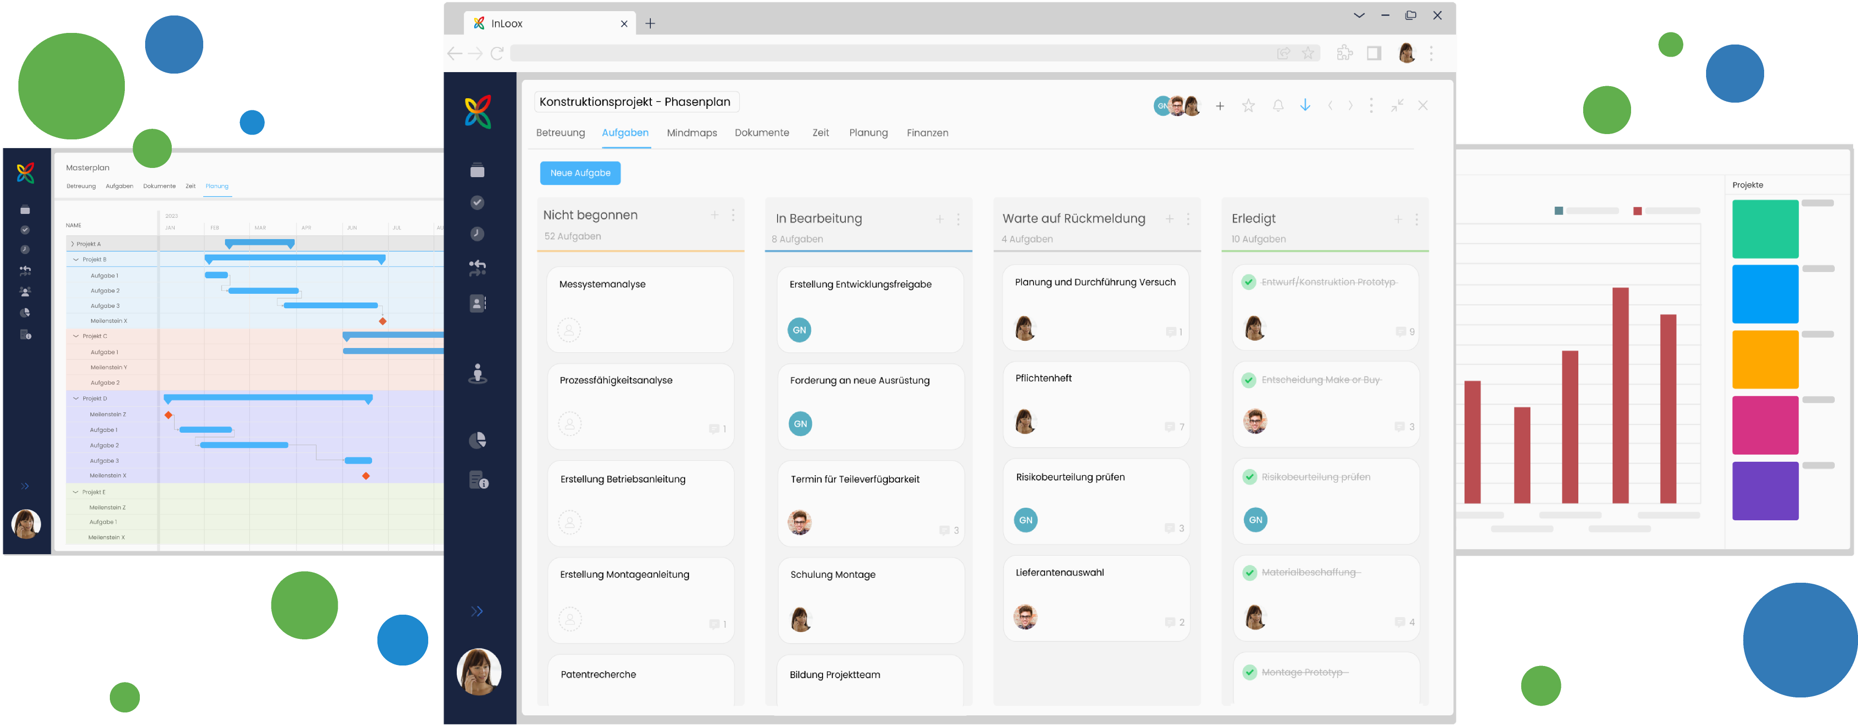Click the star icon to favorite the project
Image resolution: width=1858 pixels, height=726 pixels.
1248,106
